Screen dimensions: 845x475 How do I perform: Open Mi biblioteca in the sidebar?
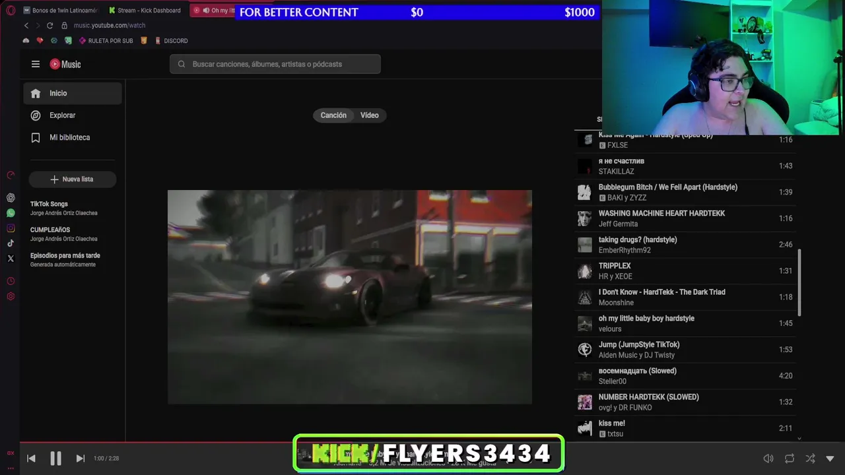click(x=73, y=137)
